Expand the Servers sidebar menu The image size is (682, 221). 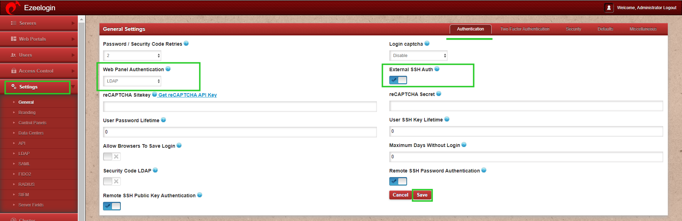click(x=39, y=23)
